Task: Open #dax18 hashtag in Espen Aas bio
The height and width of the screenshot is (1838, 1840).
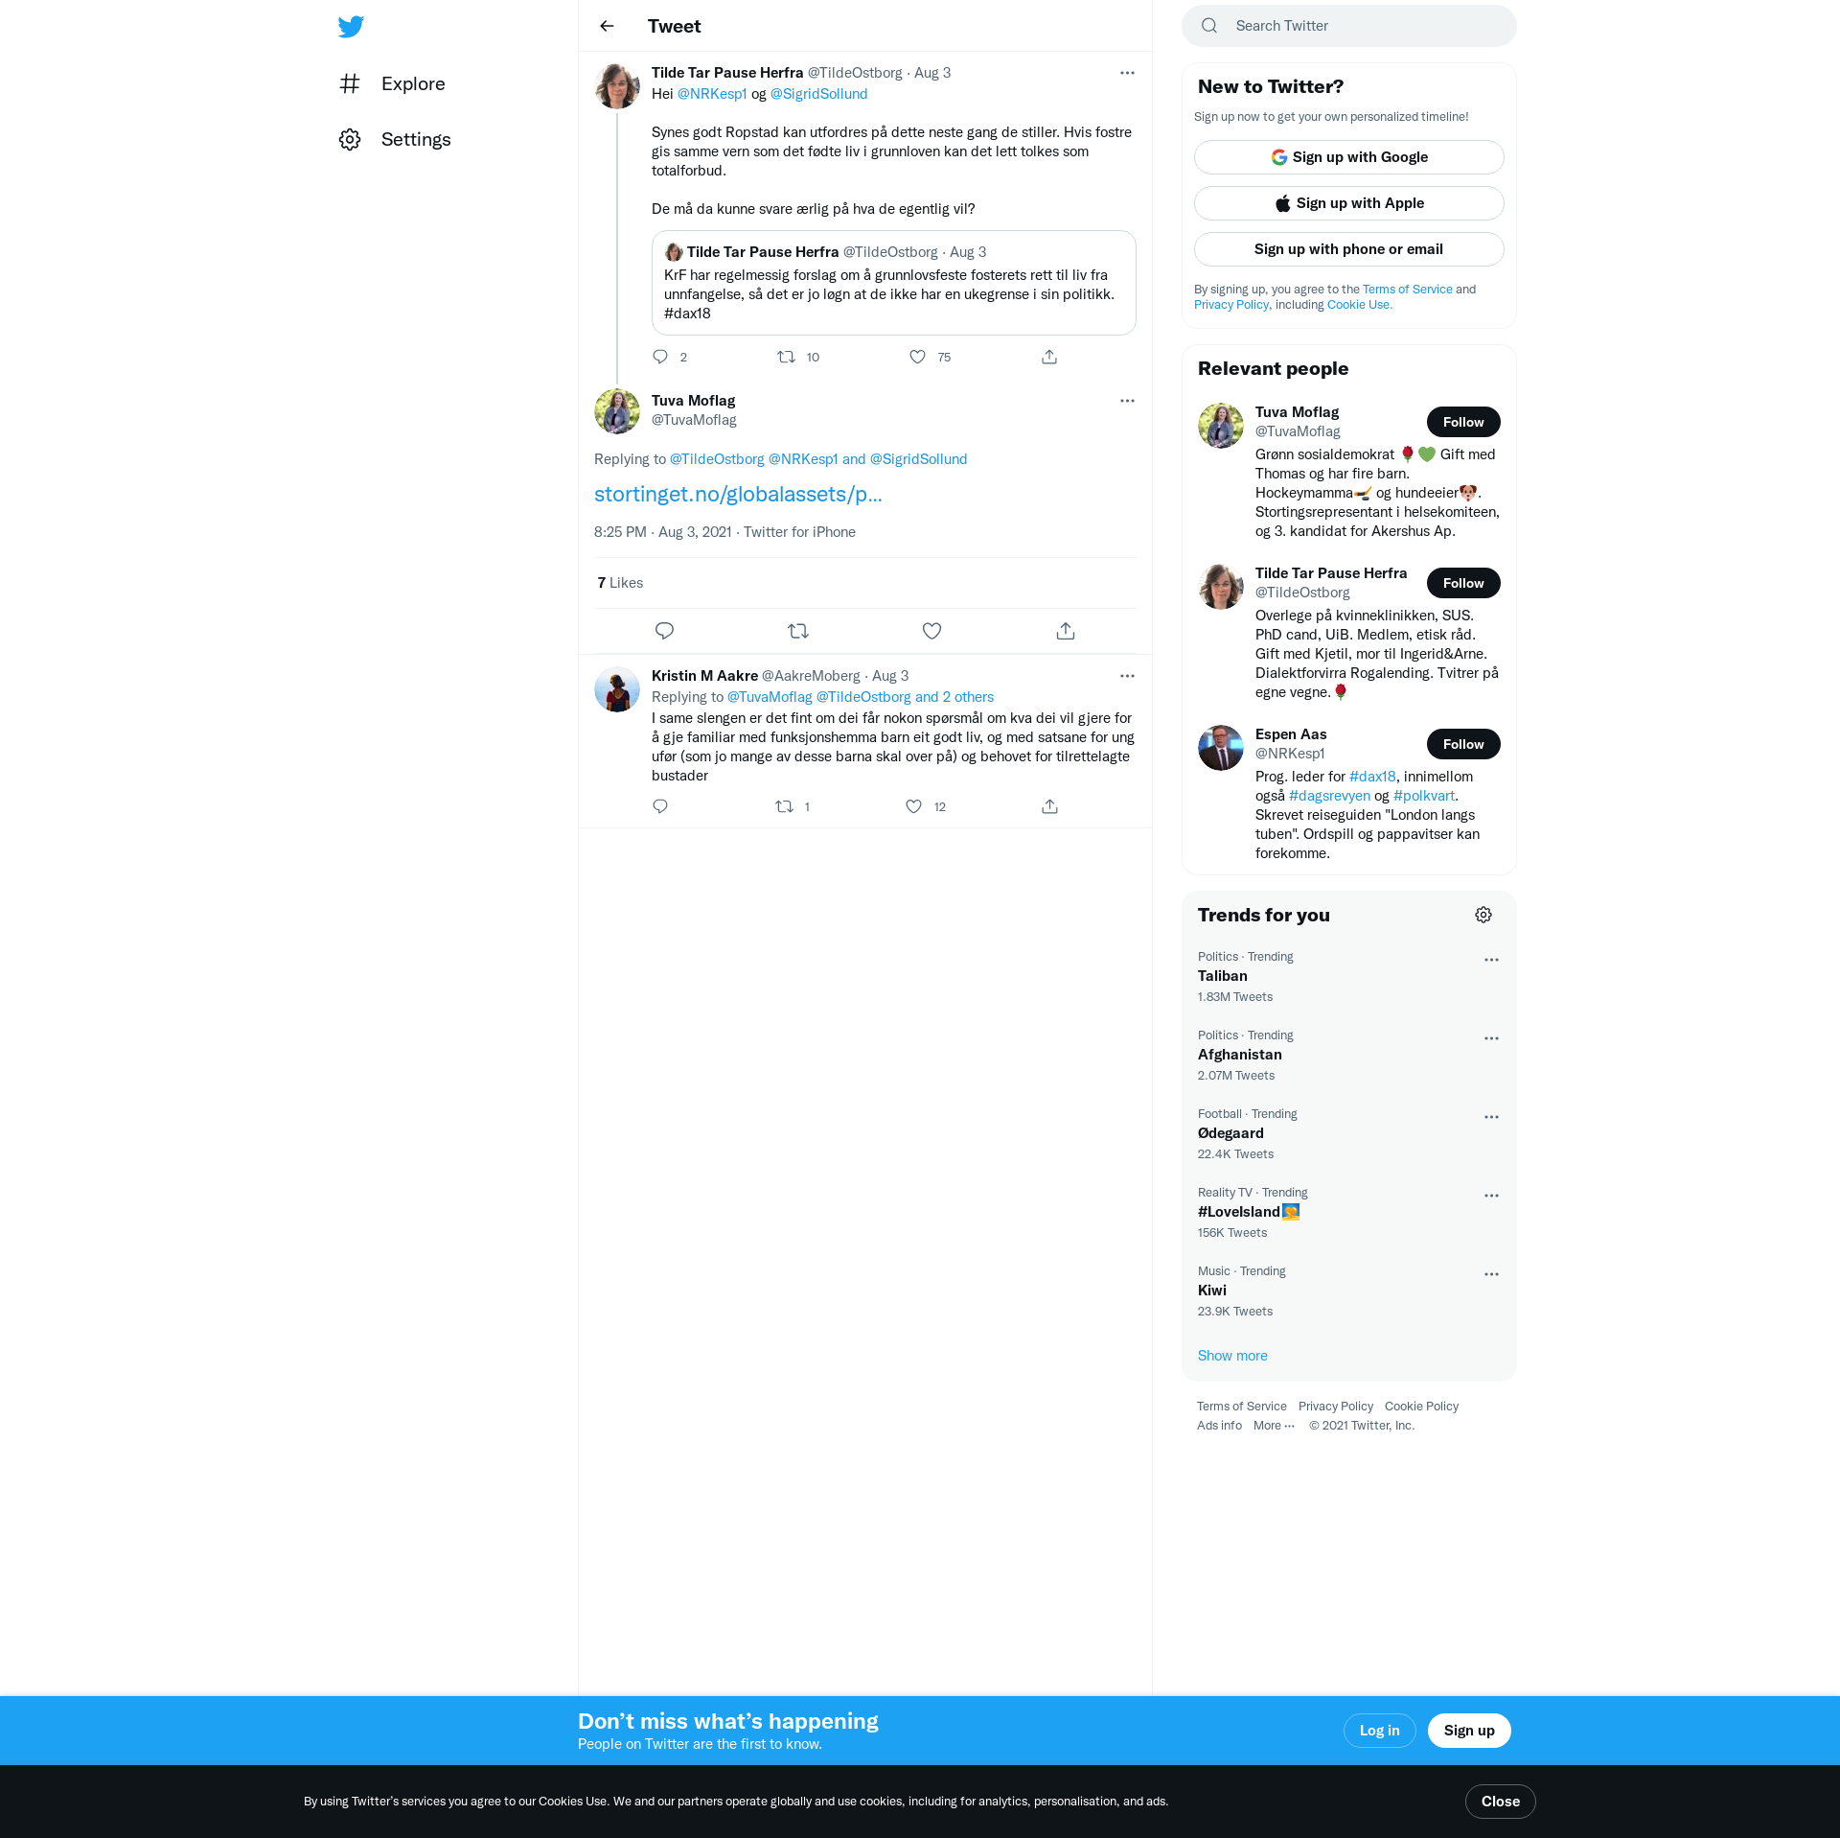Action: click(x=1372, y=777)
